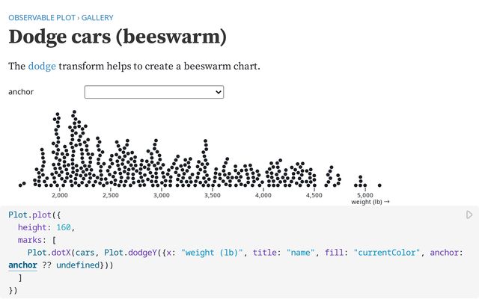Open the anchor dropdown menu
The image size is (479, 299).
(154, 92)
